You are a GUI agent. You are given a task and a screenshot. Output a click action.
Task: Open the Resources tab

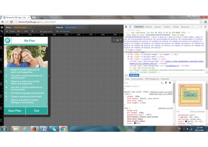pyautogui.click(x=185, y=27)
